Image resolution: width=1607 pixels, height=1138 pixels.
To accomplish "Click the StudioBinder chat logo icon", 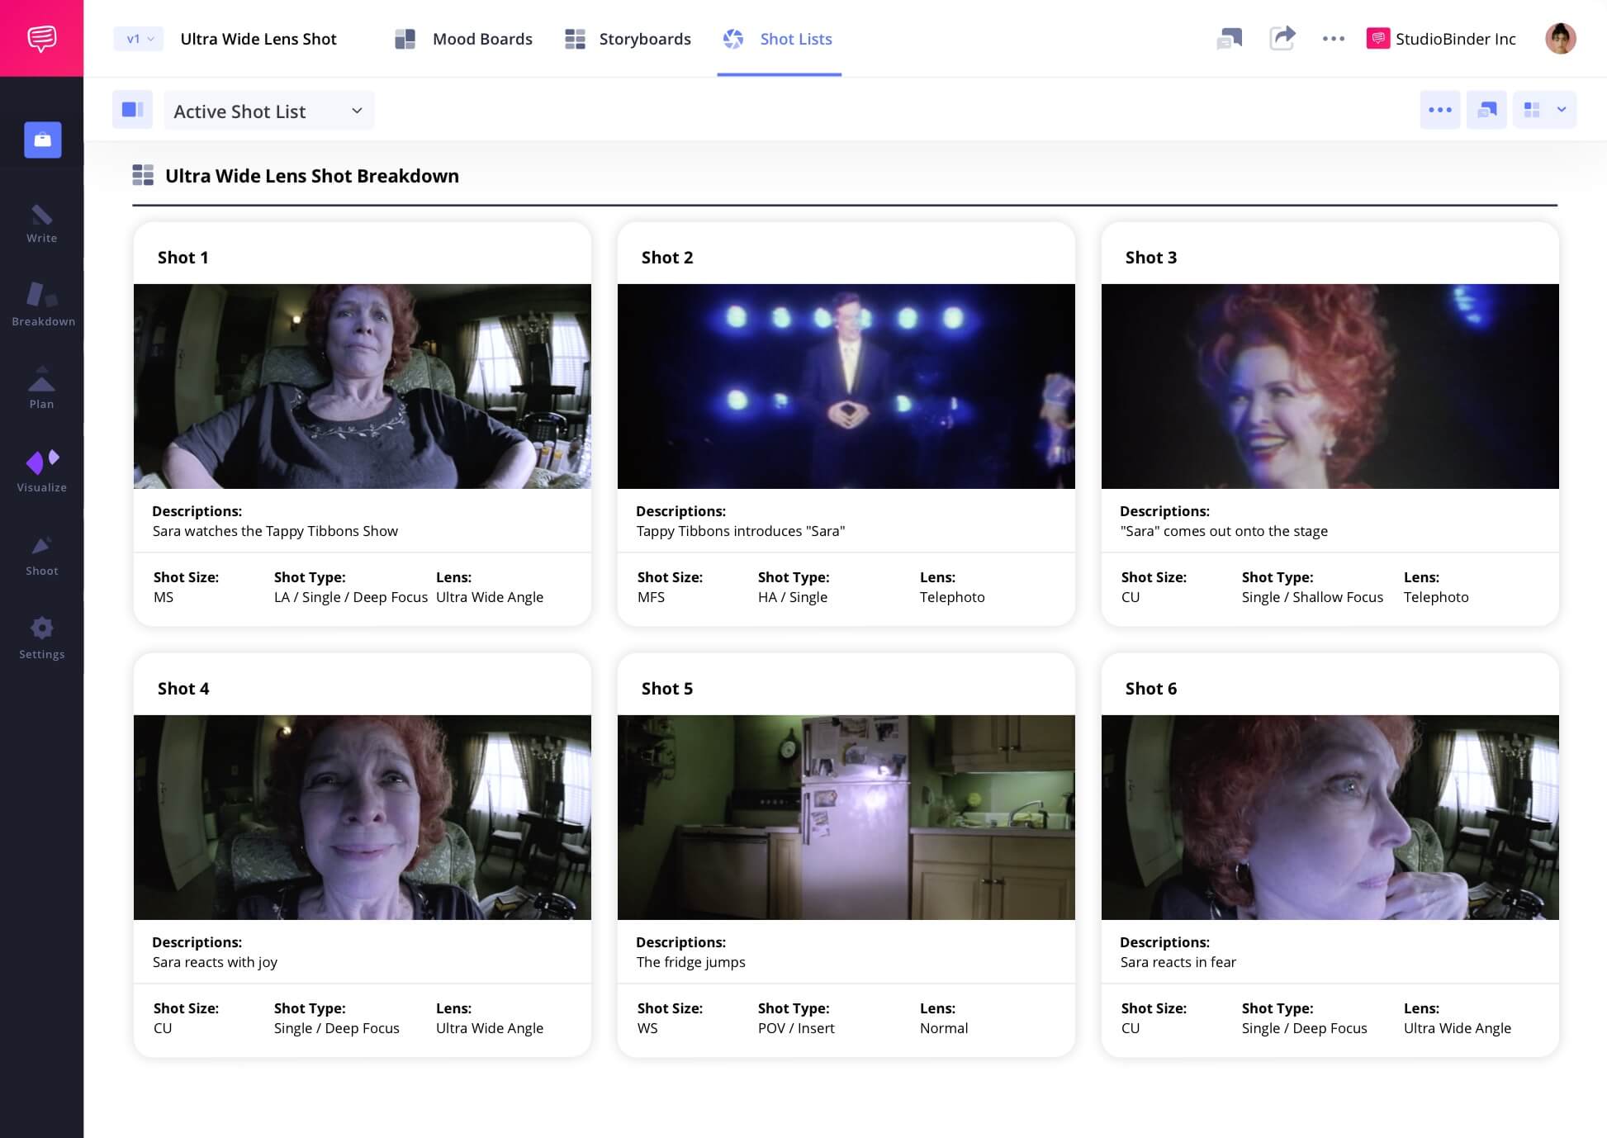I will (41, 38).
